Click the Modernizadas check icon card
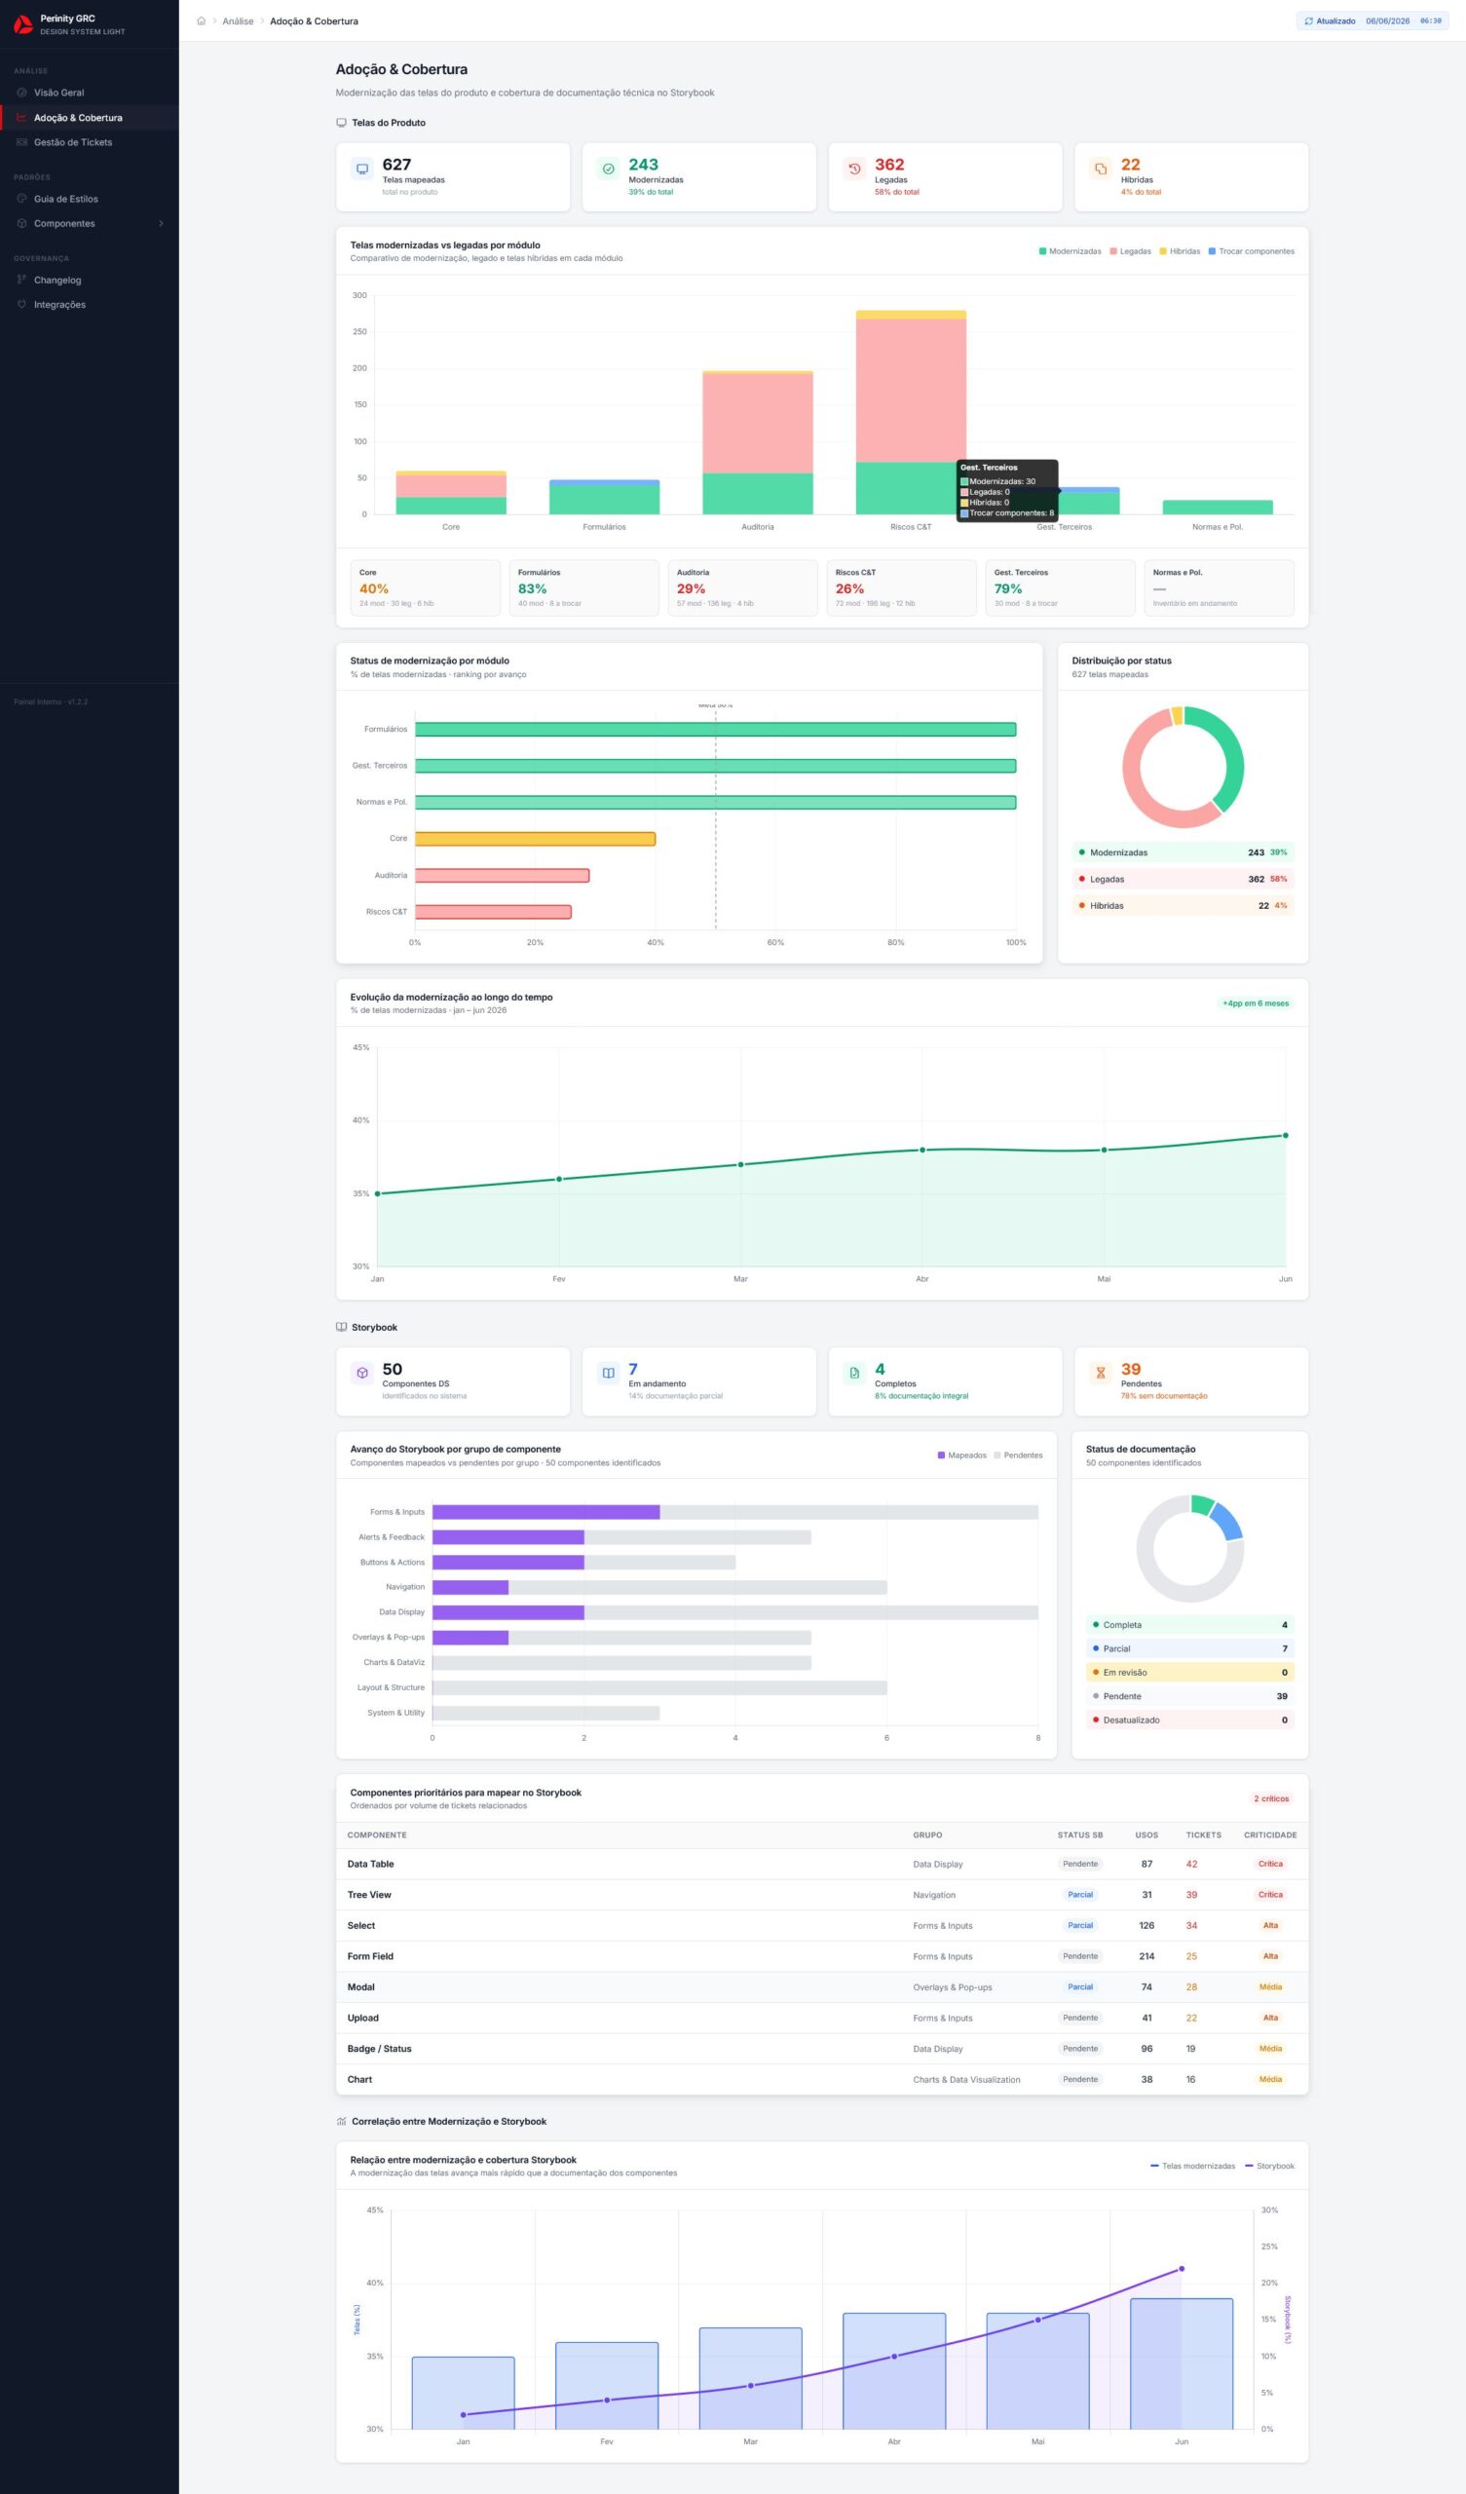The image size is (1466, 2494). point(609,170)
